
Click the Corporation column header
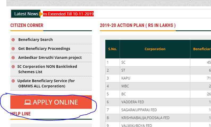coord(155,49)
